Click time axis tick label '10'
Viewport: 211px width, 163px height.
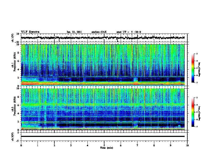(x=187, y=145)
